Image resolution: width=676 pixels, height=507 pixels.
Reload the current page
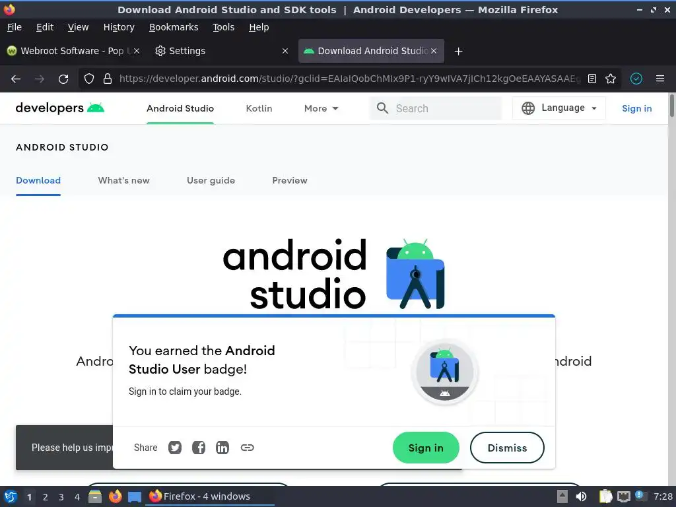pyautogui.click(x=63, y=79)
